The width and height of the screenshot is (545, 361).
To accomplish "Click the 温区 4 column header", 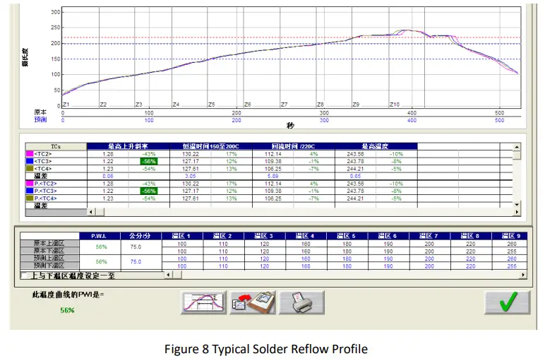I will coord(306,236).
